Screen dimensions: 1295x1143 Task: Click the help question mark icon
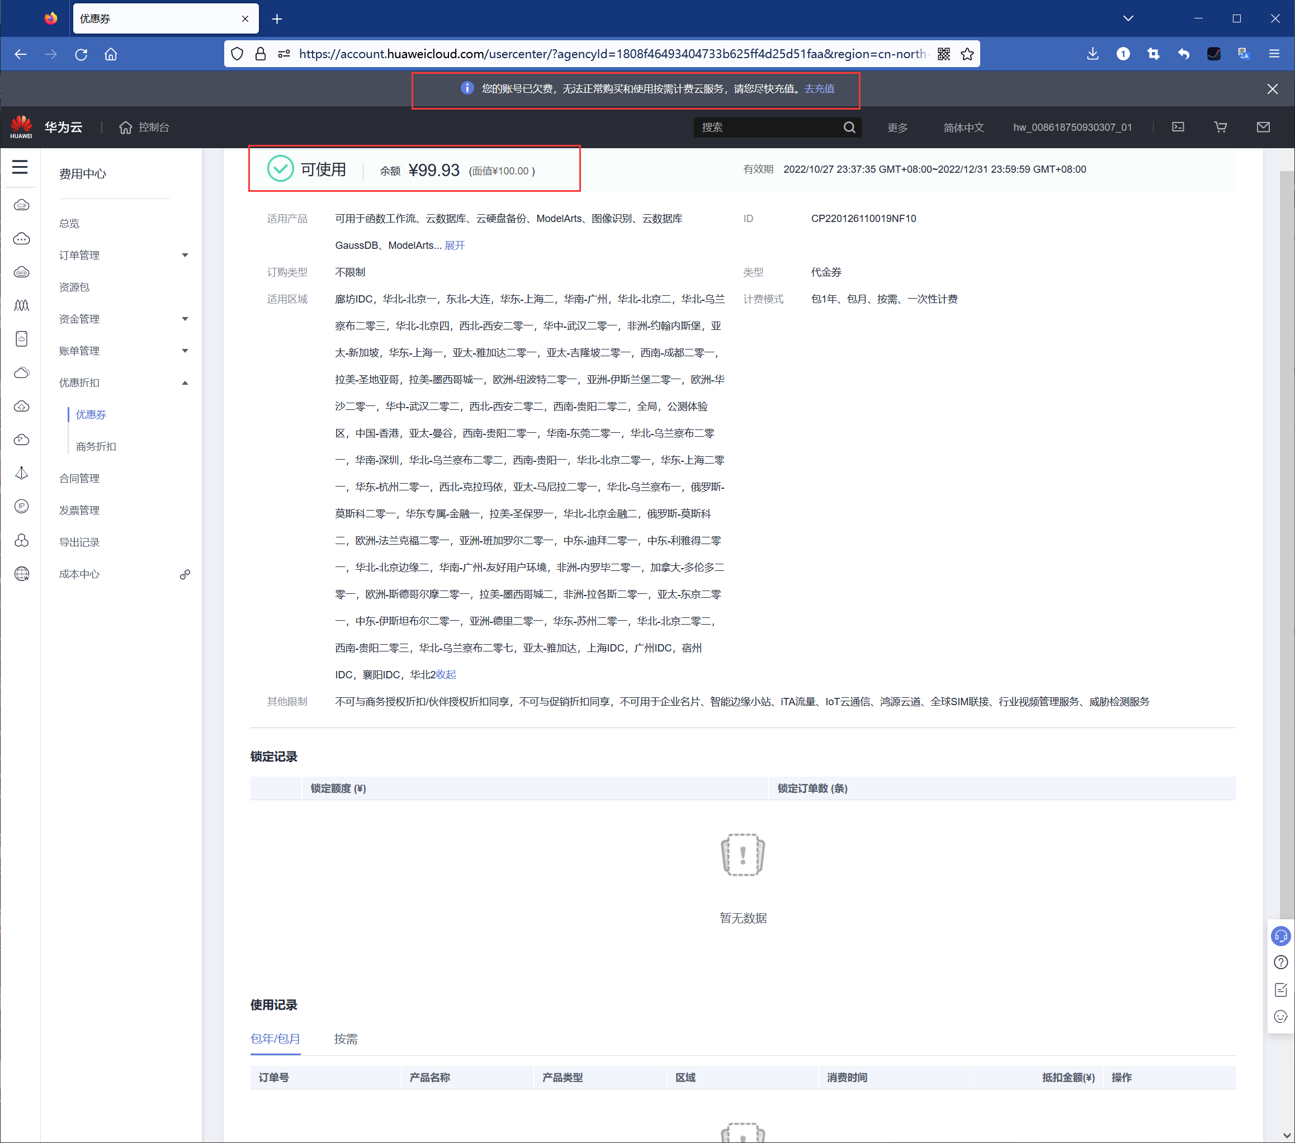click(x=1280, y=962)
